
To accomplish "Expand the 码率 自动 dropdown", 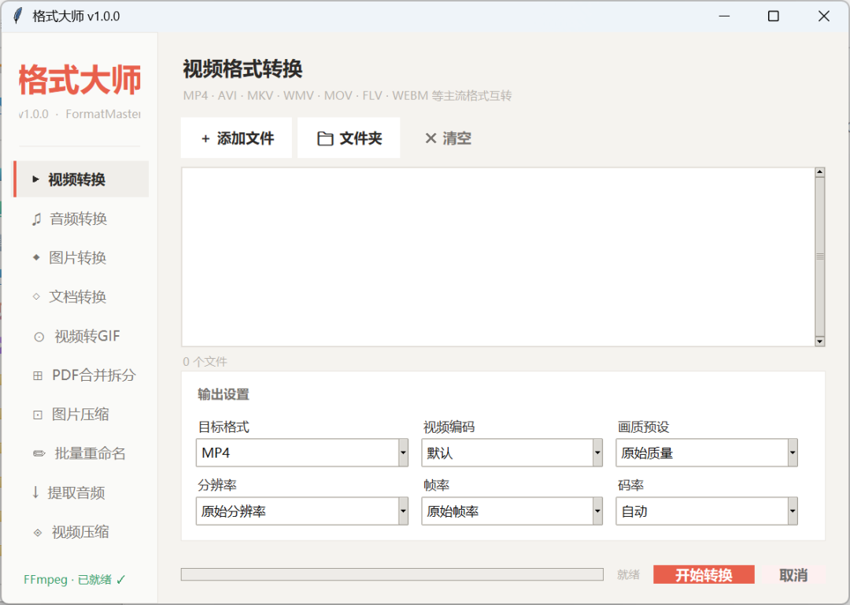I will (x=706, y=511).
